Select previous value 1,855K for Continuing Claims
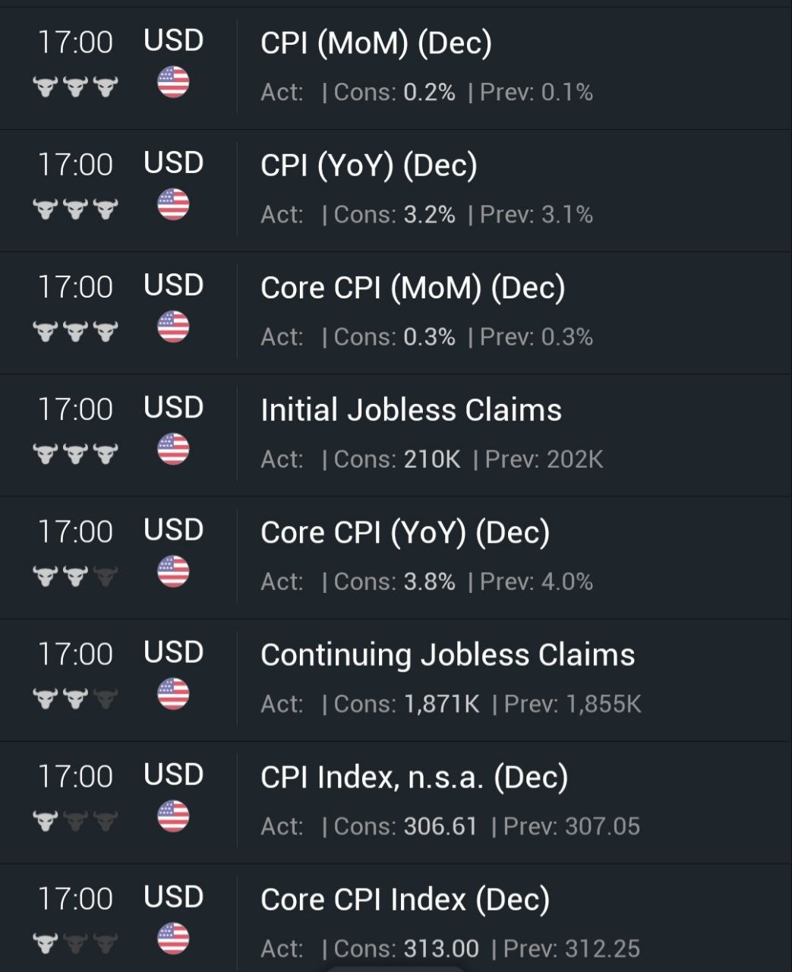 coord(604,704)
